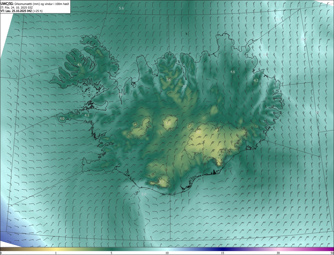The height and width of the screenshot is (255, 334).
Task: Click the 8.0 value label on the map
Action: [x=144, y=194]
